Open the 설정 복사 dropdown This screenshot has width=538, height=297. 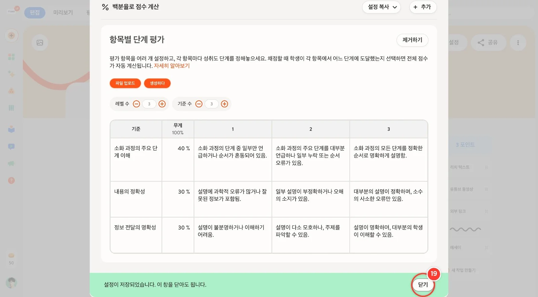point(381,7)
